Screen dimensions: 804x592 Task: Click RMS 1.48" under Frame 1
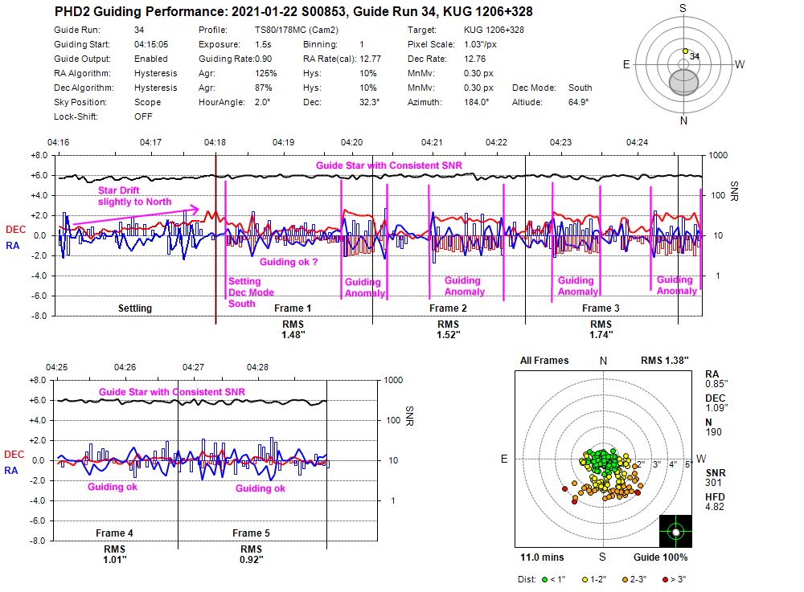(x=293, y=329)
